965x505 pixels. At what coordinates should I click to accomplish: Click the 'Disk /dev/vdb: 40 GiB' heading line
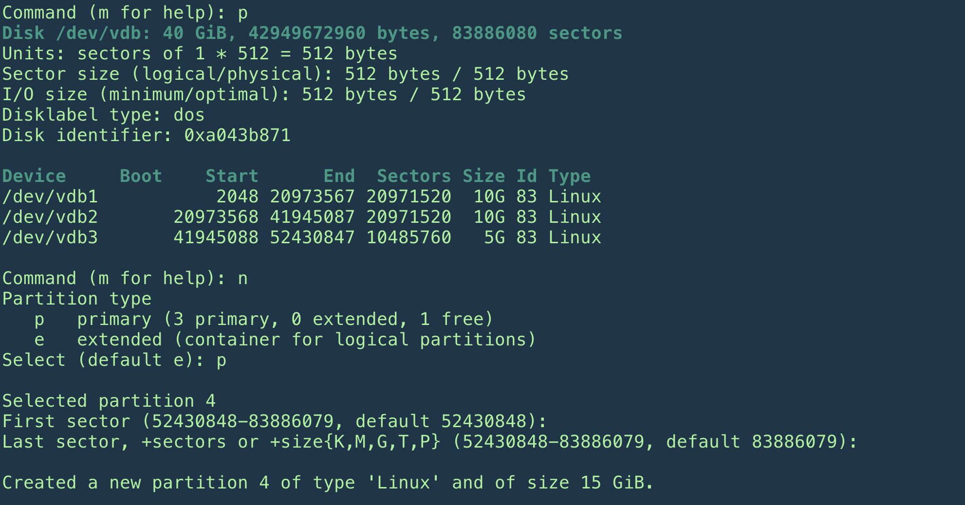tap(312, 33)
